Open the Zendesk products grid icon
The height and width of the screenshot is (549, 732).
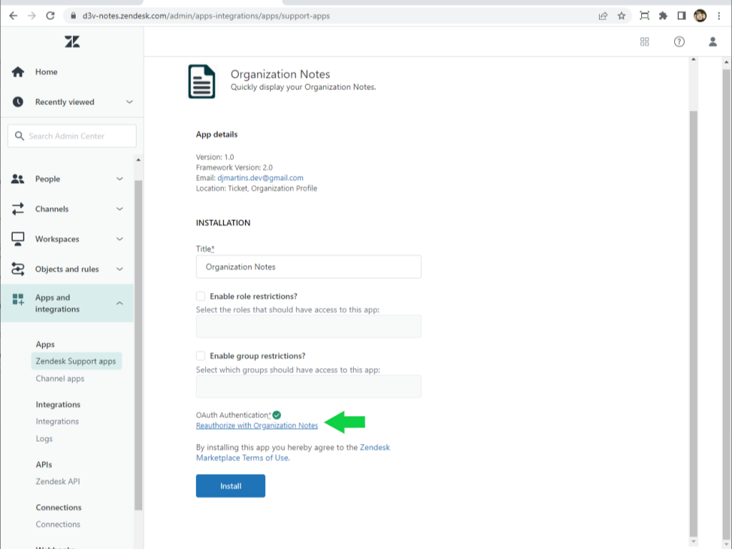pyautogui.click(x=645, y=42)
